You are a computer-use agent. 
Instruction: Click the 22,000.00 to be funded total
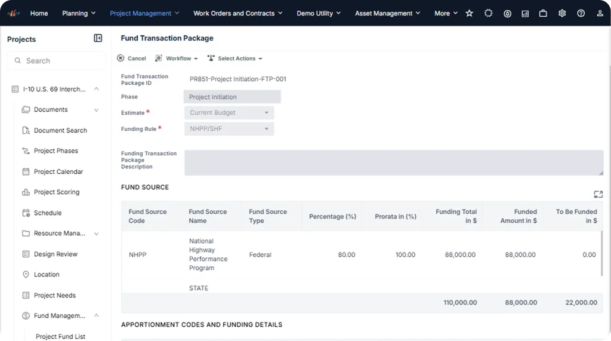pos(581,302)
